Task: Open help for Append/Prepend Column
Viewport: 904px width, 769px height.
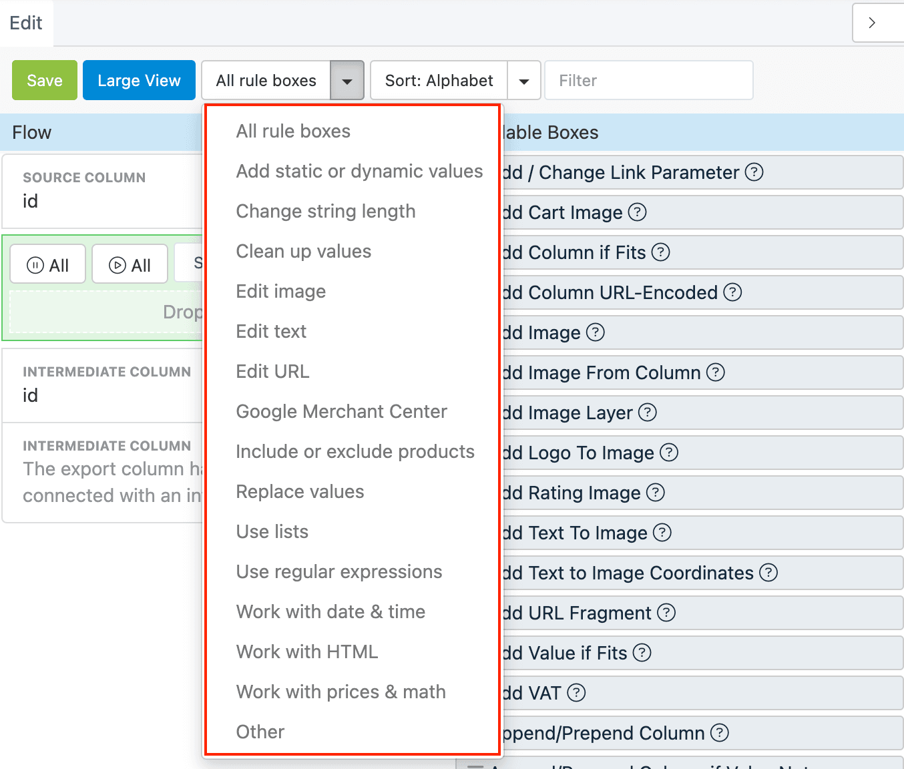Action: pos(719,733)
